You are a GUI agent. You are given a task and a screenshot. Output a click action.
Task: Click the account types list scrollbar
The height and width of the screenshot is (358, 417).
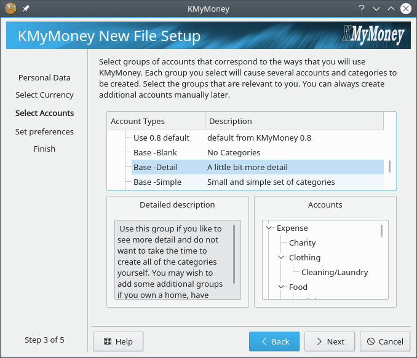pyautogui.click(x=389, y=167)
